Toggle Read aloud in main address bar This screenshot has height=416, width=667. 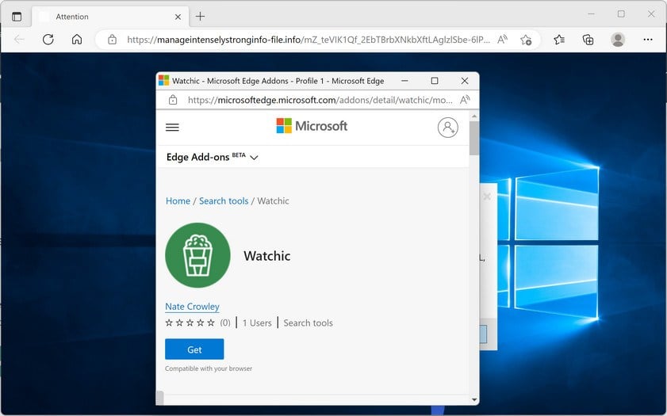502,40
